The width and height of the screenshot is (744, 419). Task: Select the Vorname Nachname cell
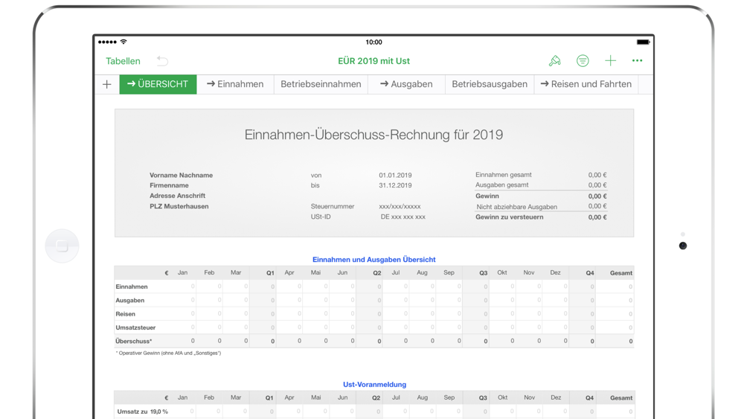tap(182, 175)
